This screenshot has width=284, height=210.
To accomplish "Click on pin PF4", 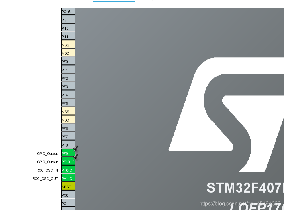I will click(68, 95).
